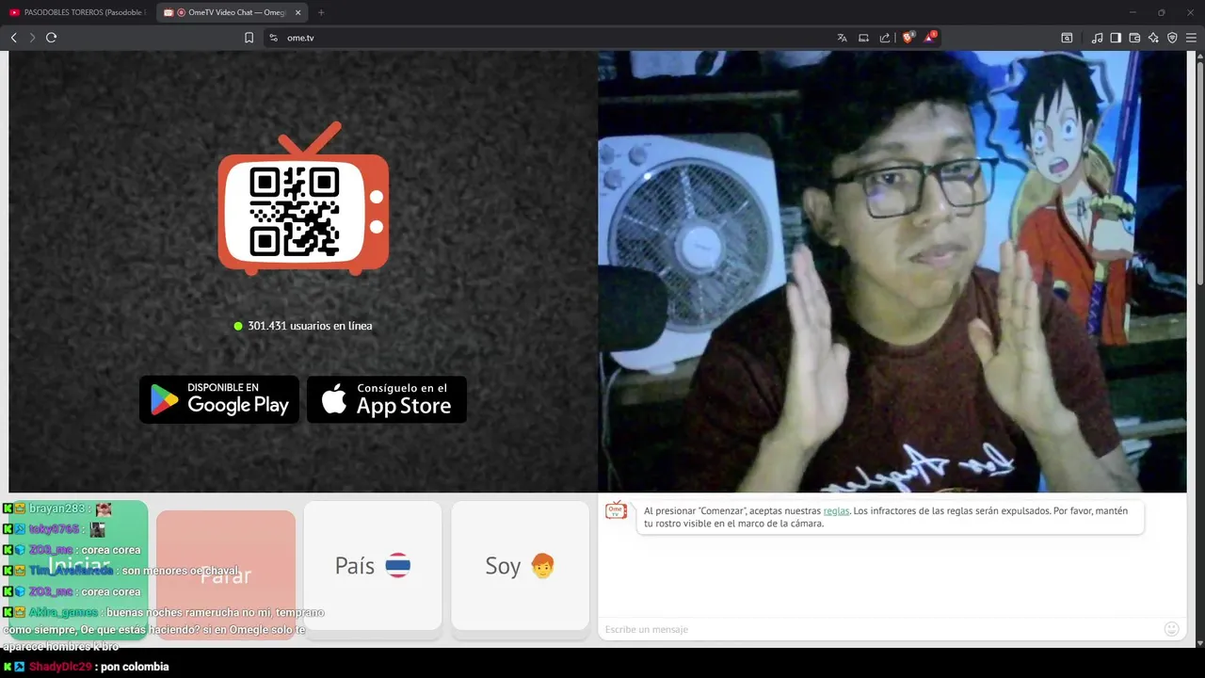Click the cast/install screen icon in address bar
The width and height of the screenshot is (1205, 678).
click(863, 38)
